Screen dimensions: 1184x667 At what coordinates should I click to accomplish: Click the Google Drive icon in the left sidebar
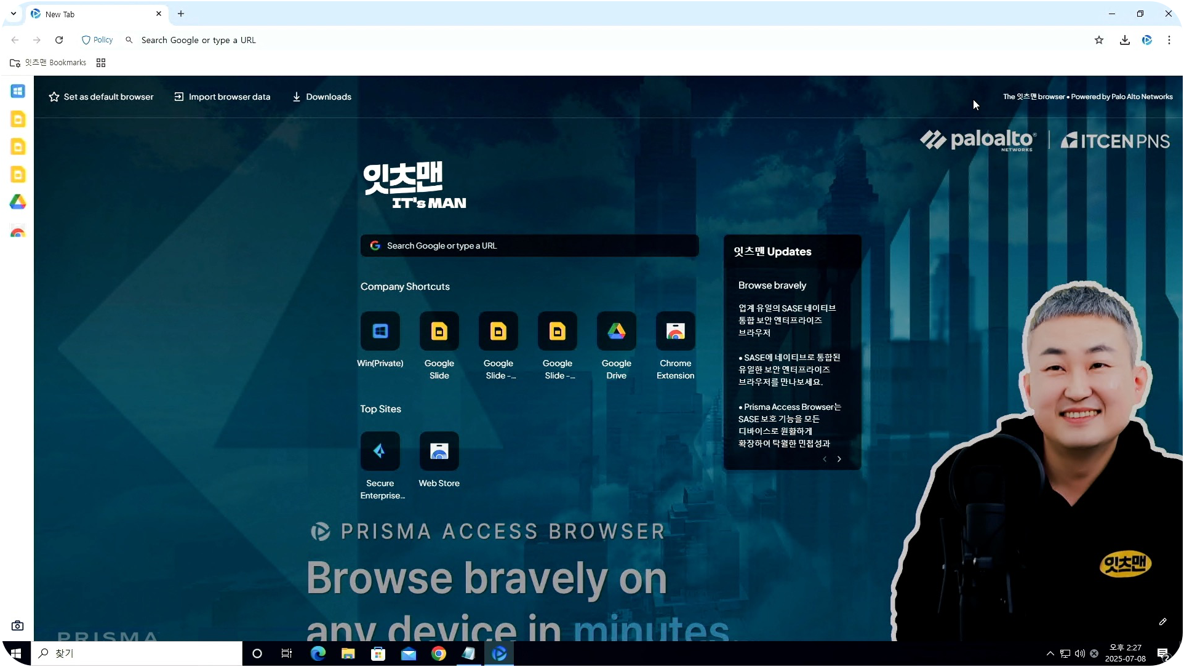coord(18,202)
